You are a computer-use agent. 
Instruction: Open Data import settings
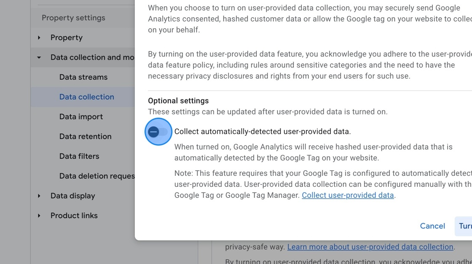click(81, 116)
